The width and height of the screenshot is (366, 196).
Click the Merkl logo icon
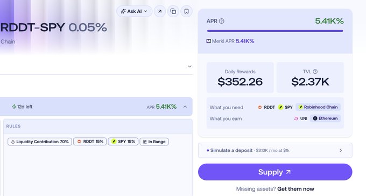[x=208, y=41]
